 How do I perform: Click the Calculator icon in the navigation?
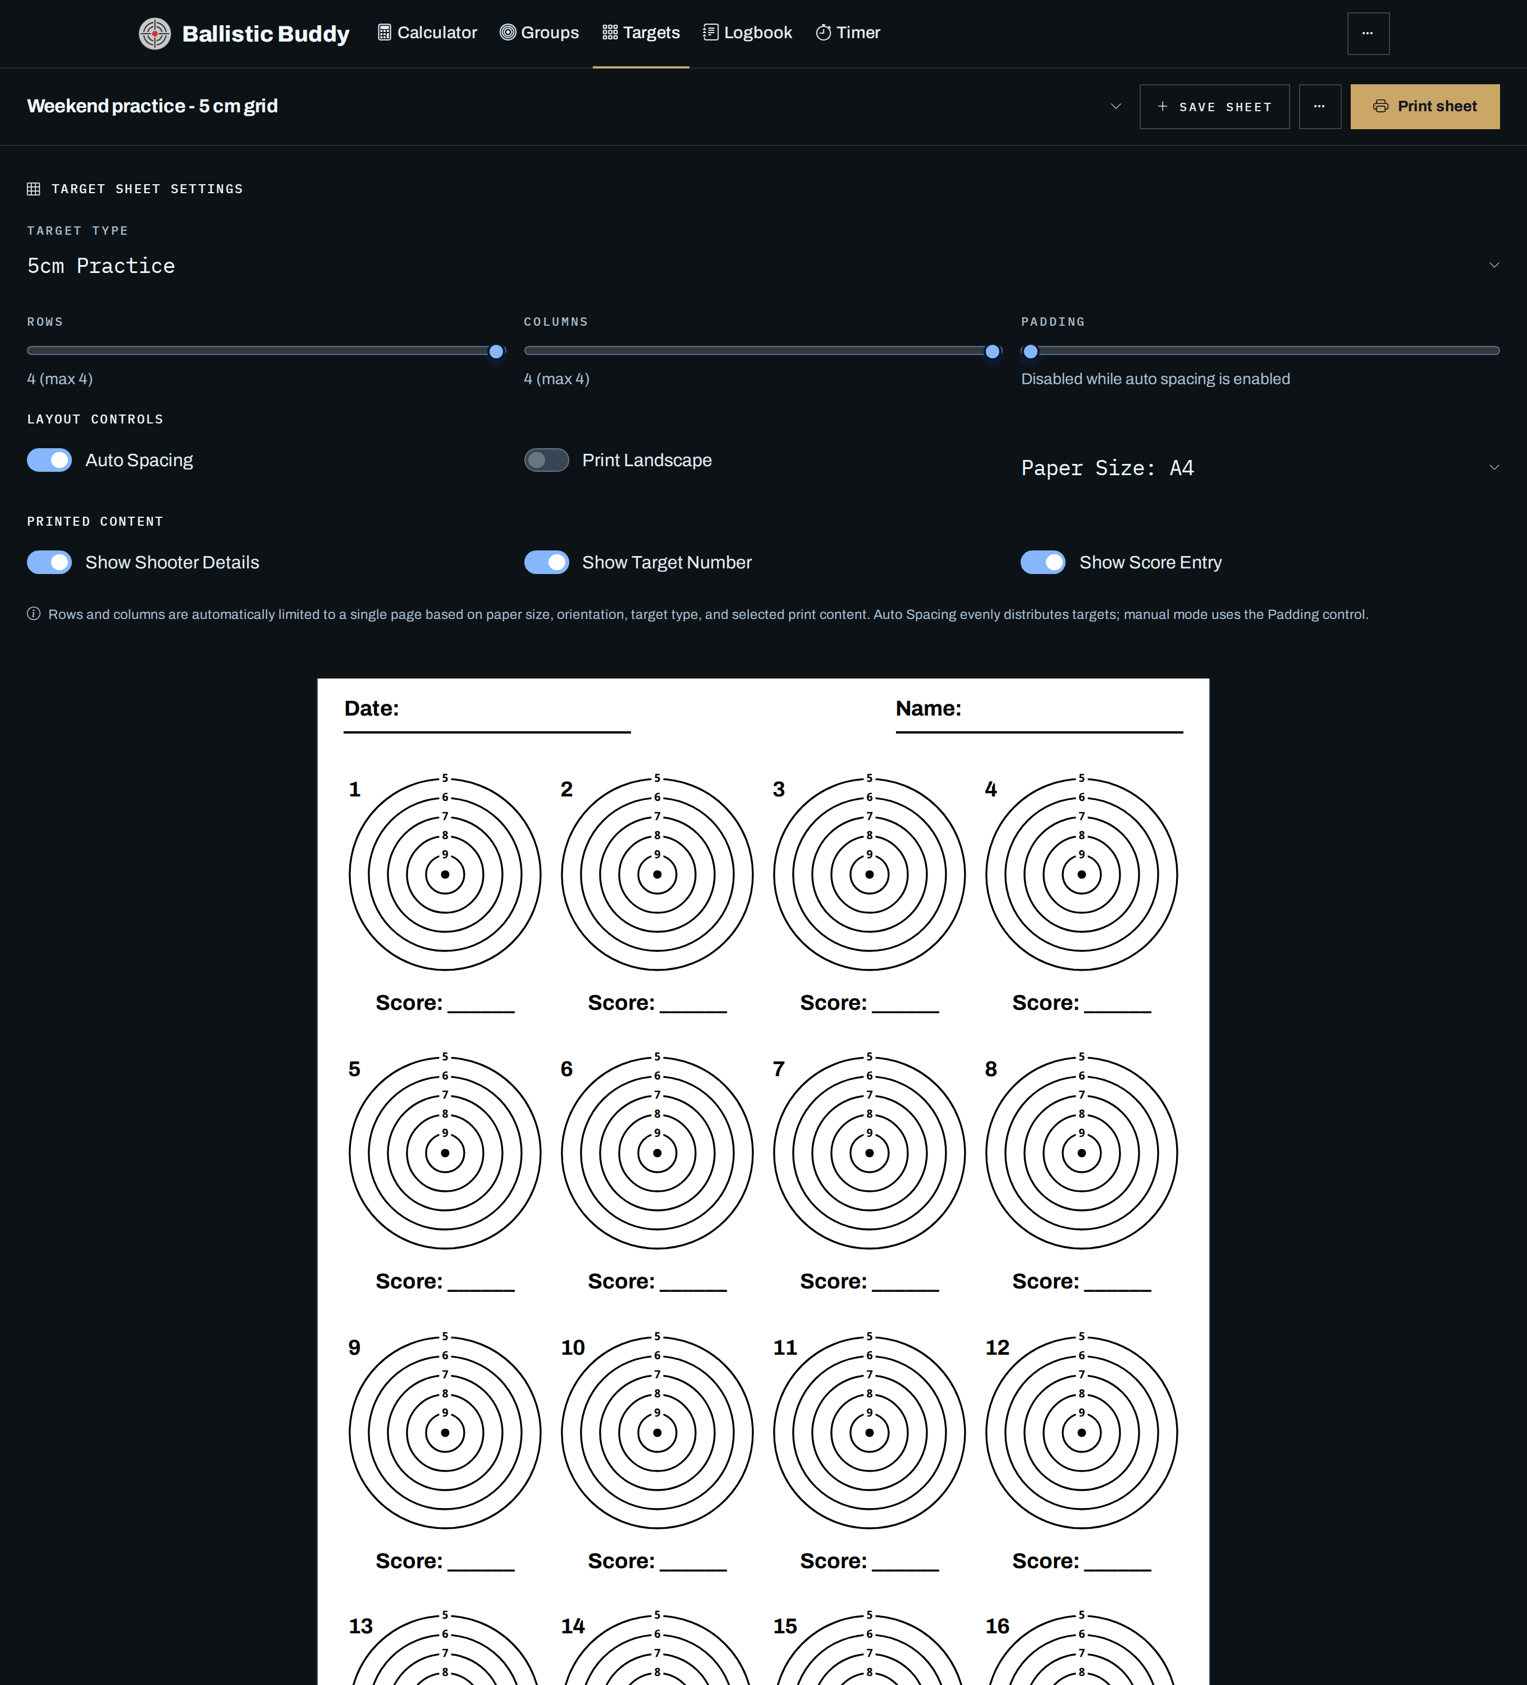coord(384,33)
